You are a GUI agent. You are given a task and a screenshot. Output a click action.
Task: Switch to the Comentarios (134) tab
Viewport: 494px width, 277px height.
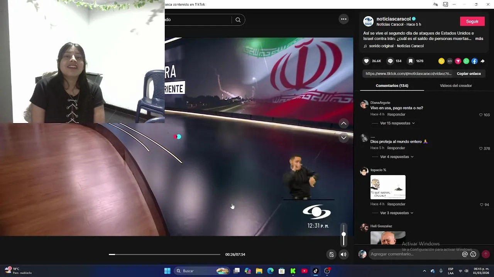(392, 85)
